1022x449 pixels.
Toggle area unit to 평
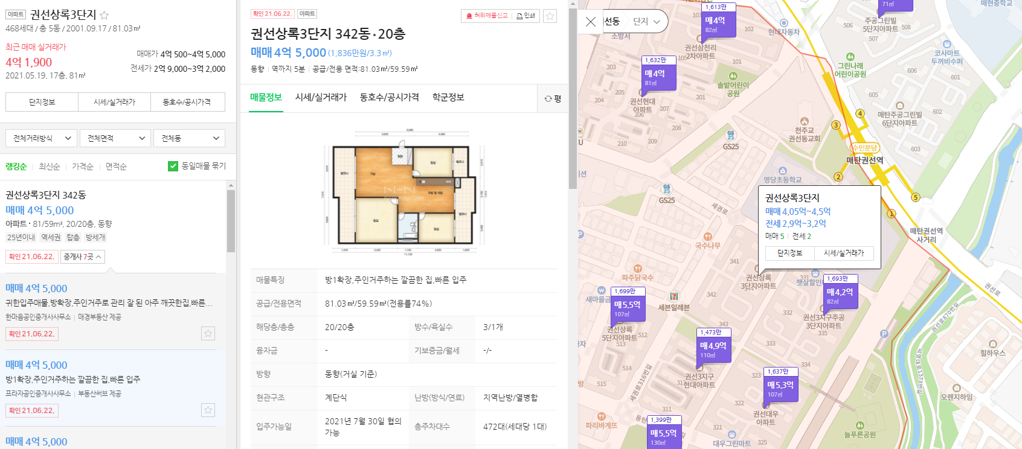pos(553,98)
